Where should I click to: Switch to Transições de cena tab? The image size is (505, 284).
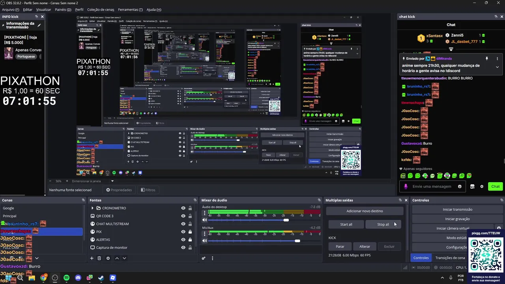click(450, 258)
